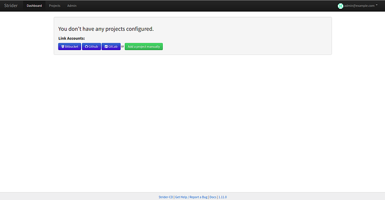The image size is (385, 200).
Task: Open Get Help / Report a Bug link
Action: [191, 197]
